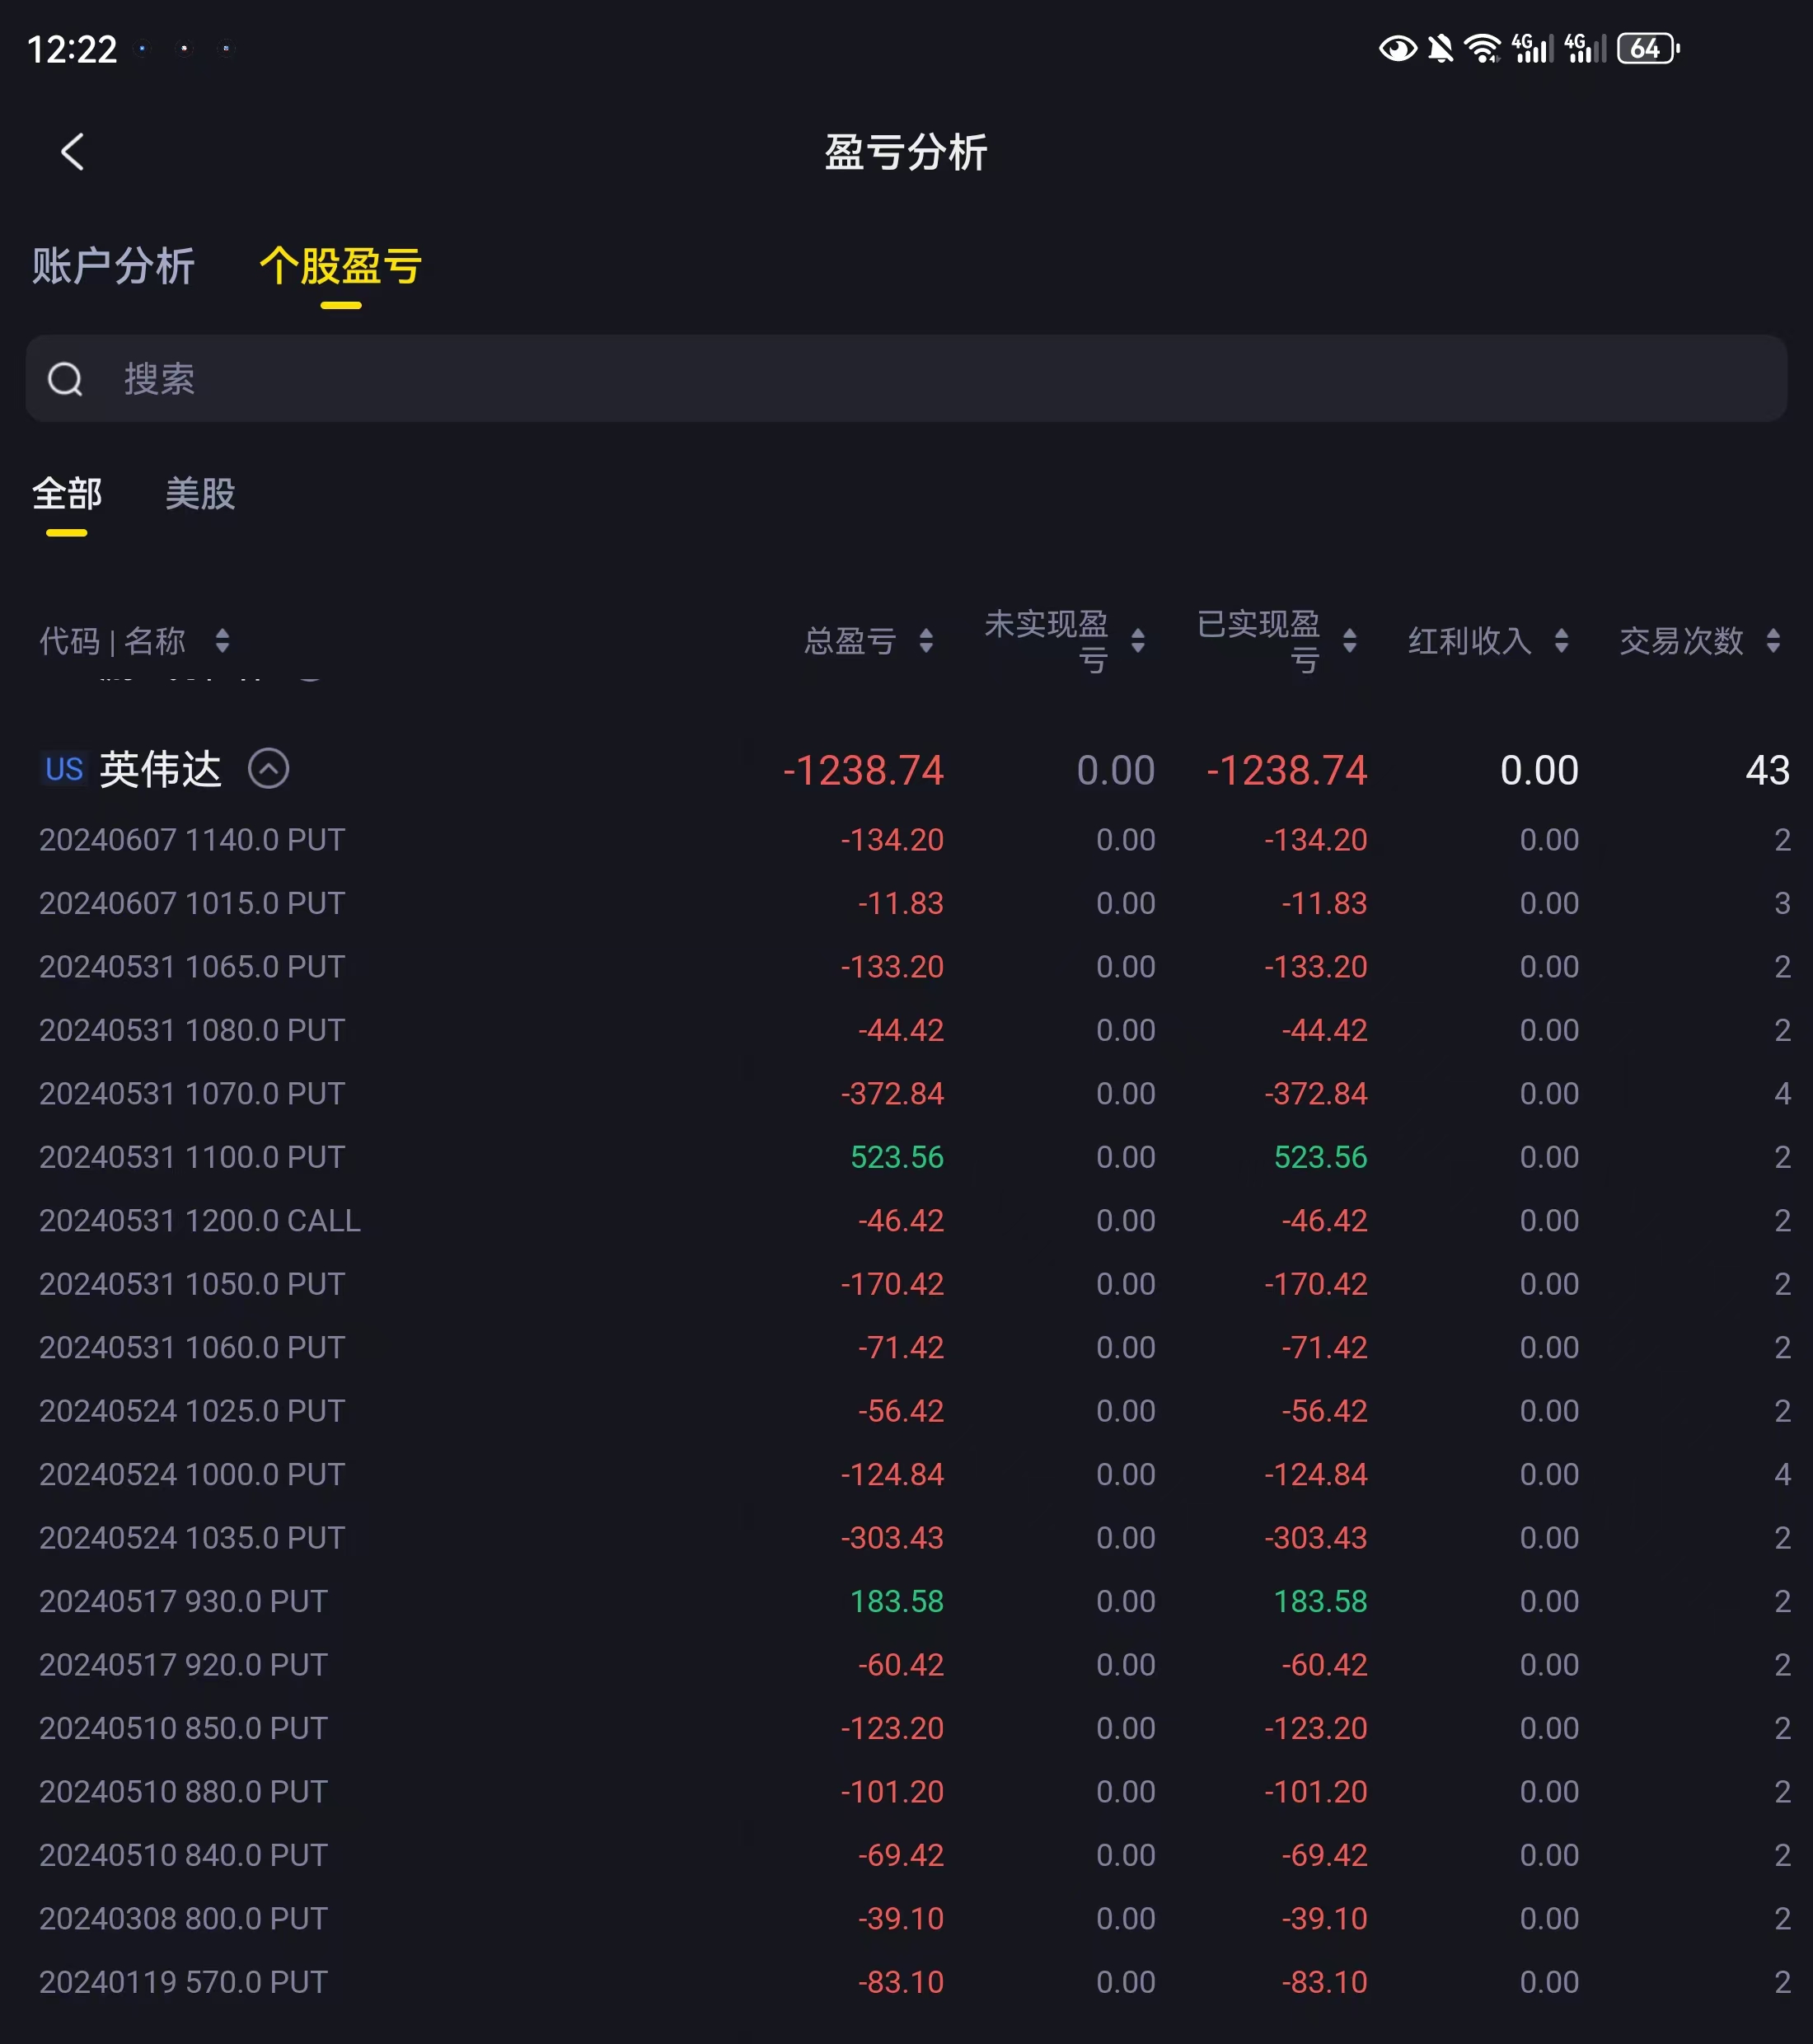Sort by 红利收入 arrows icon
Screen dimensions: 1813x2044
coord(1561,641)
